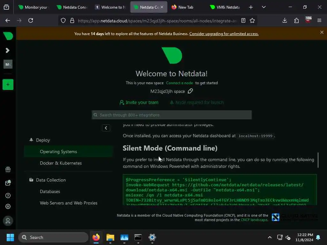
Task: Click the URL address bar
Action: point(157,21)
